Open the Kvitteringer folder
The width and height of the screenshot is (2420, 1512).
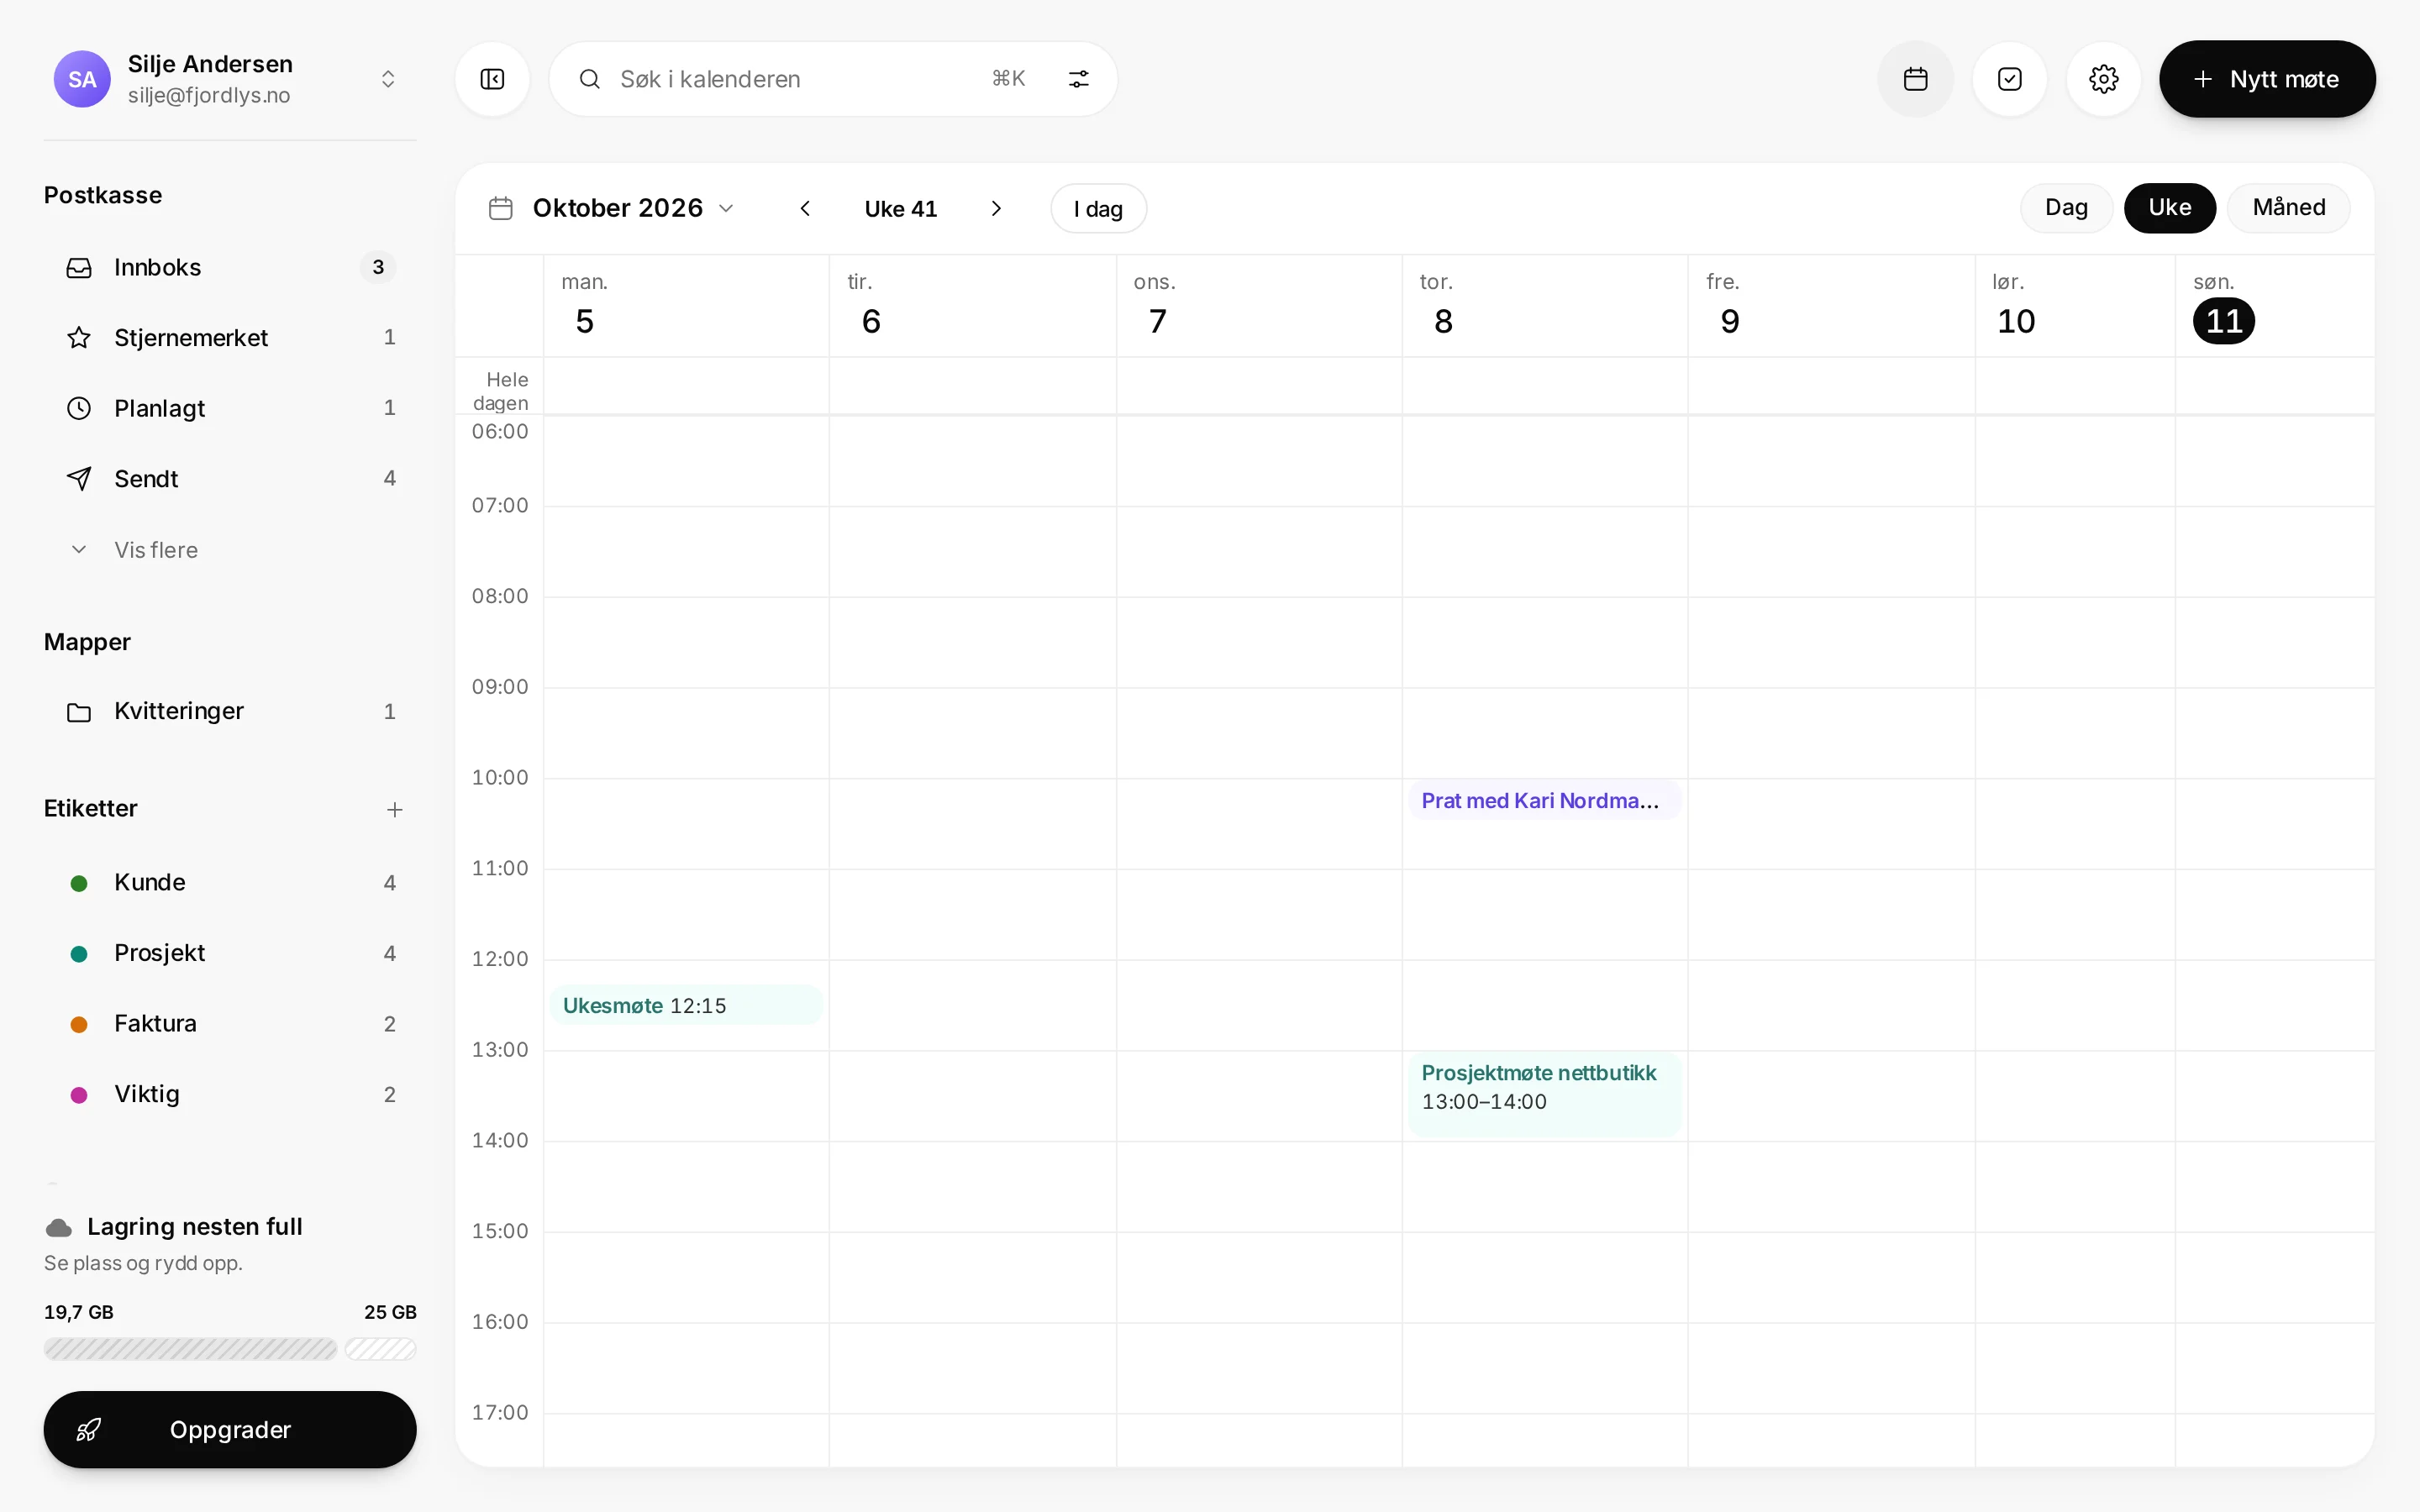click(230, 711)
